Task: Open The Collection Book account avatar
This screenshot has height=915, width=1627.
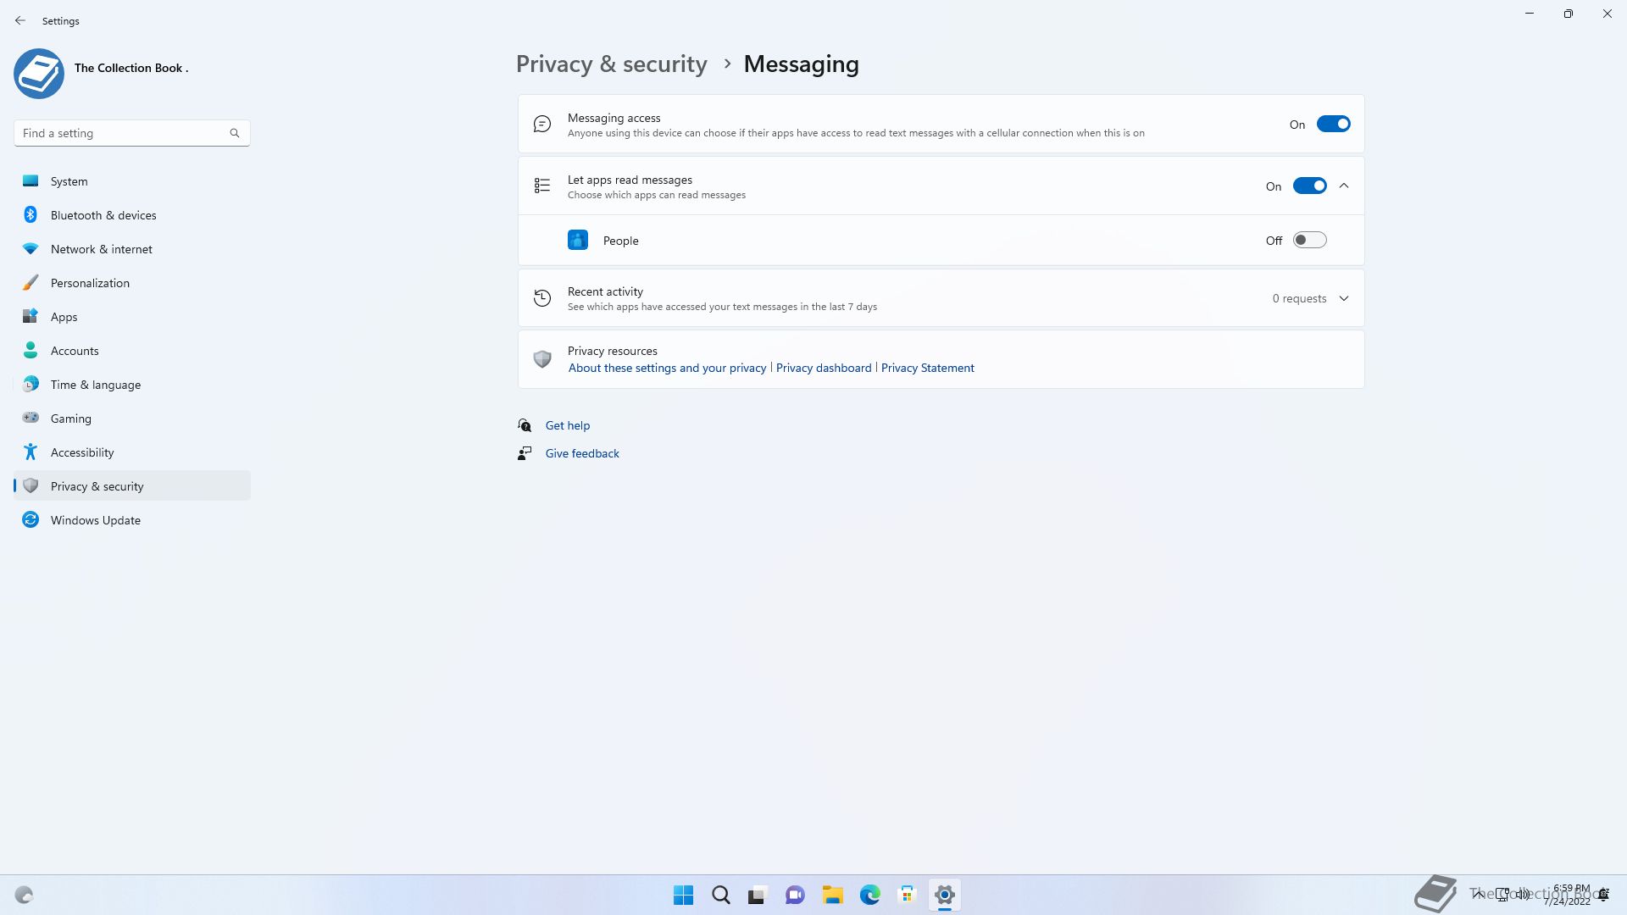Action: (39, 74)
